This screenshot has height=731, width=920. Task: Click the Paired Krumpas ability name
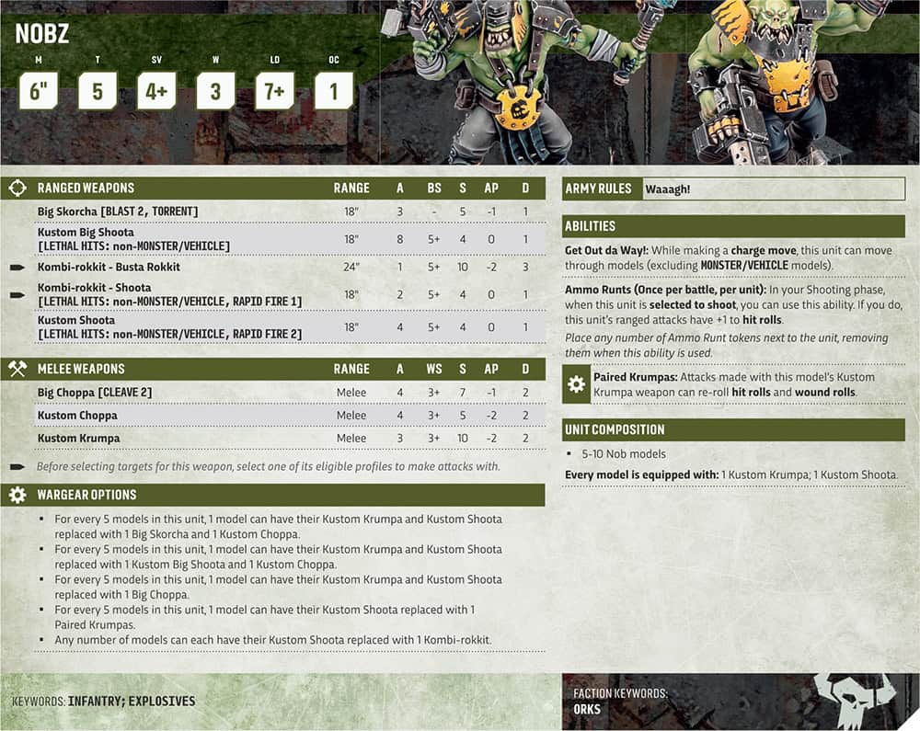coord(636,377)
